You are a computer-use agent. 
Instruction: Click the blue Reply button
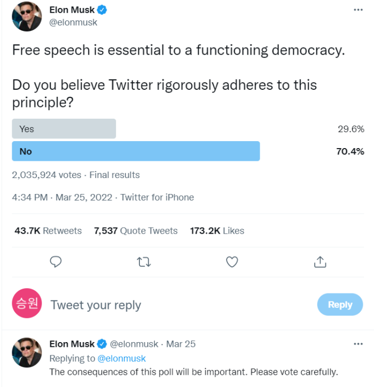(340, 304)
